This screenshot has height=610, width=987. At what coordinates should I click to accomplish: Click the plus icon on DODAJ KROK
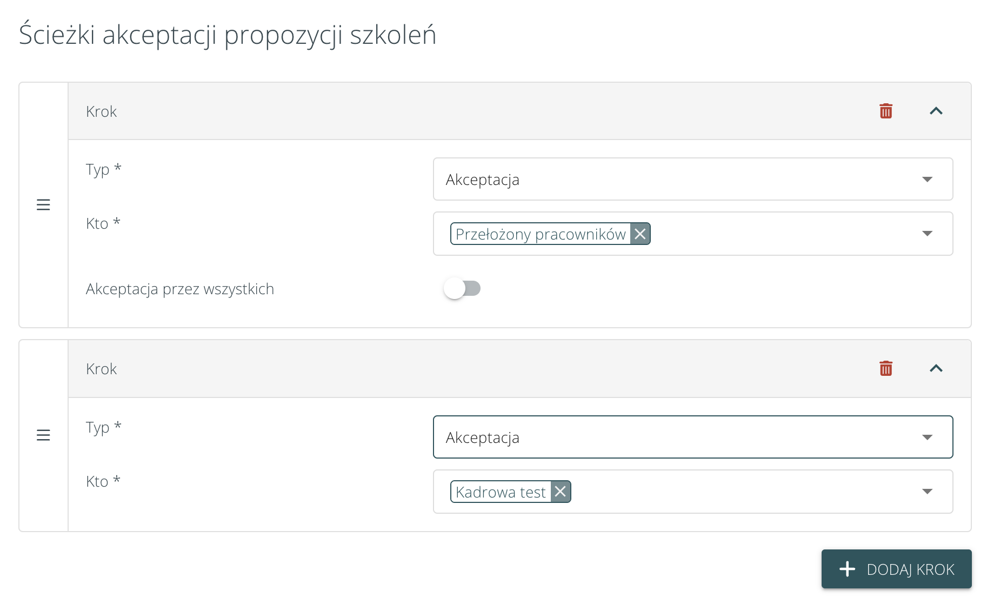(x=848, y=569)
